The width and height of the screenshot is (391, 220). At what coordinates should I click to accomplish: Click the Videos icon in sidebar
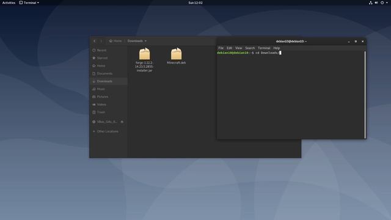click(x=94, y=105)
